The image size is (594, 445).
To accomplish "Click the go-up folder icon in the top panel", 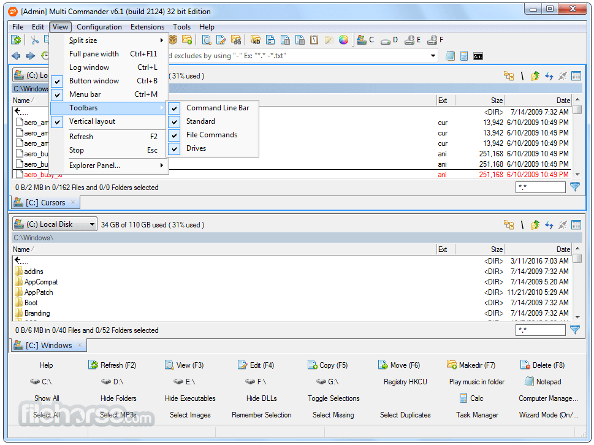I will click(x=535, y=76).
